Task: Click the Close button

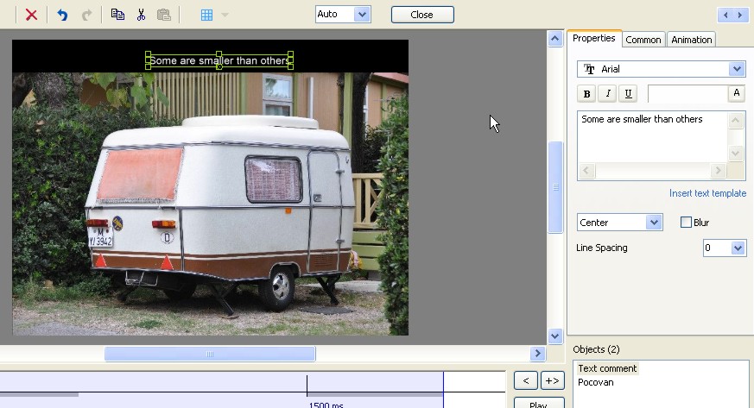Action: coord(421,15)
